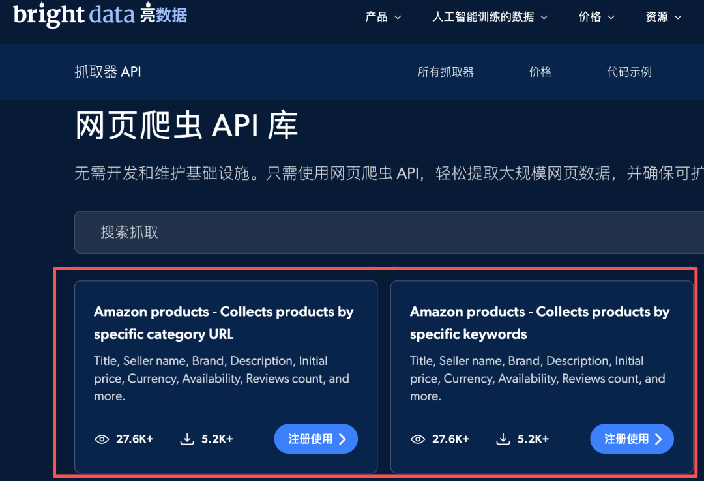Click the eye views icon on category URL card

[102, 439]
